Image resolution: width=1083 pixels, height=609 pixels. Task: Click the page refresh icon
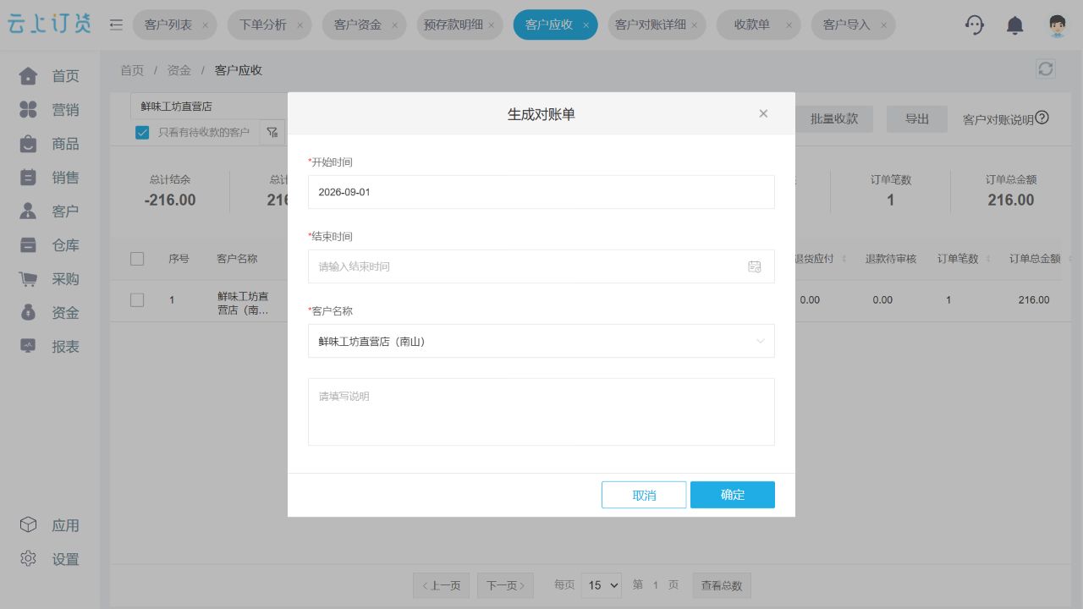1046,69
